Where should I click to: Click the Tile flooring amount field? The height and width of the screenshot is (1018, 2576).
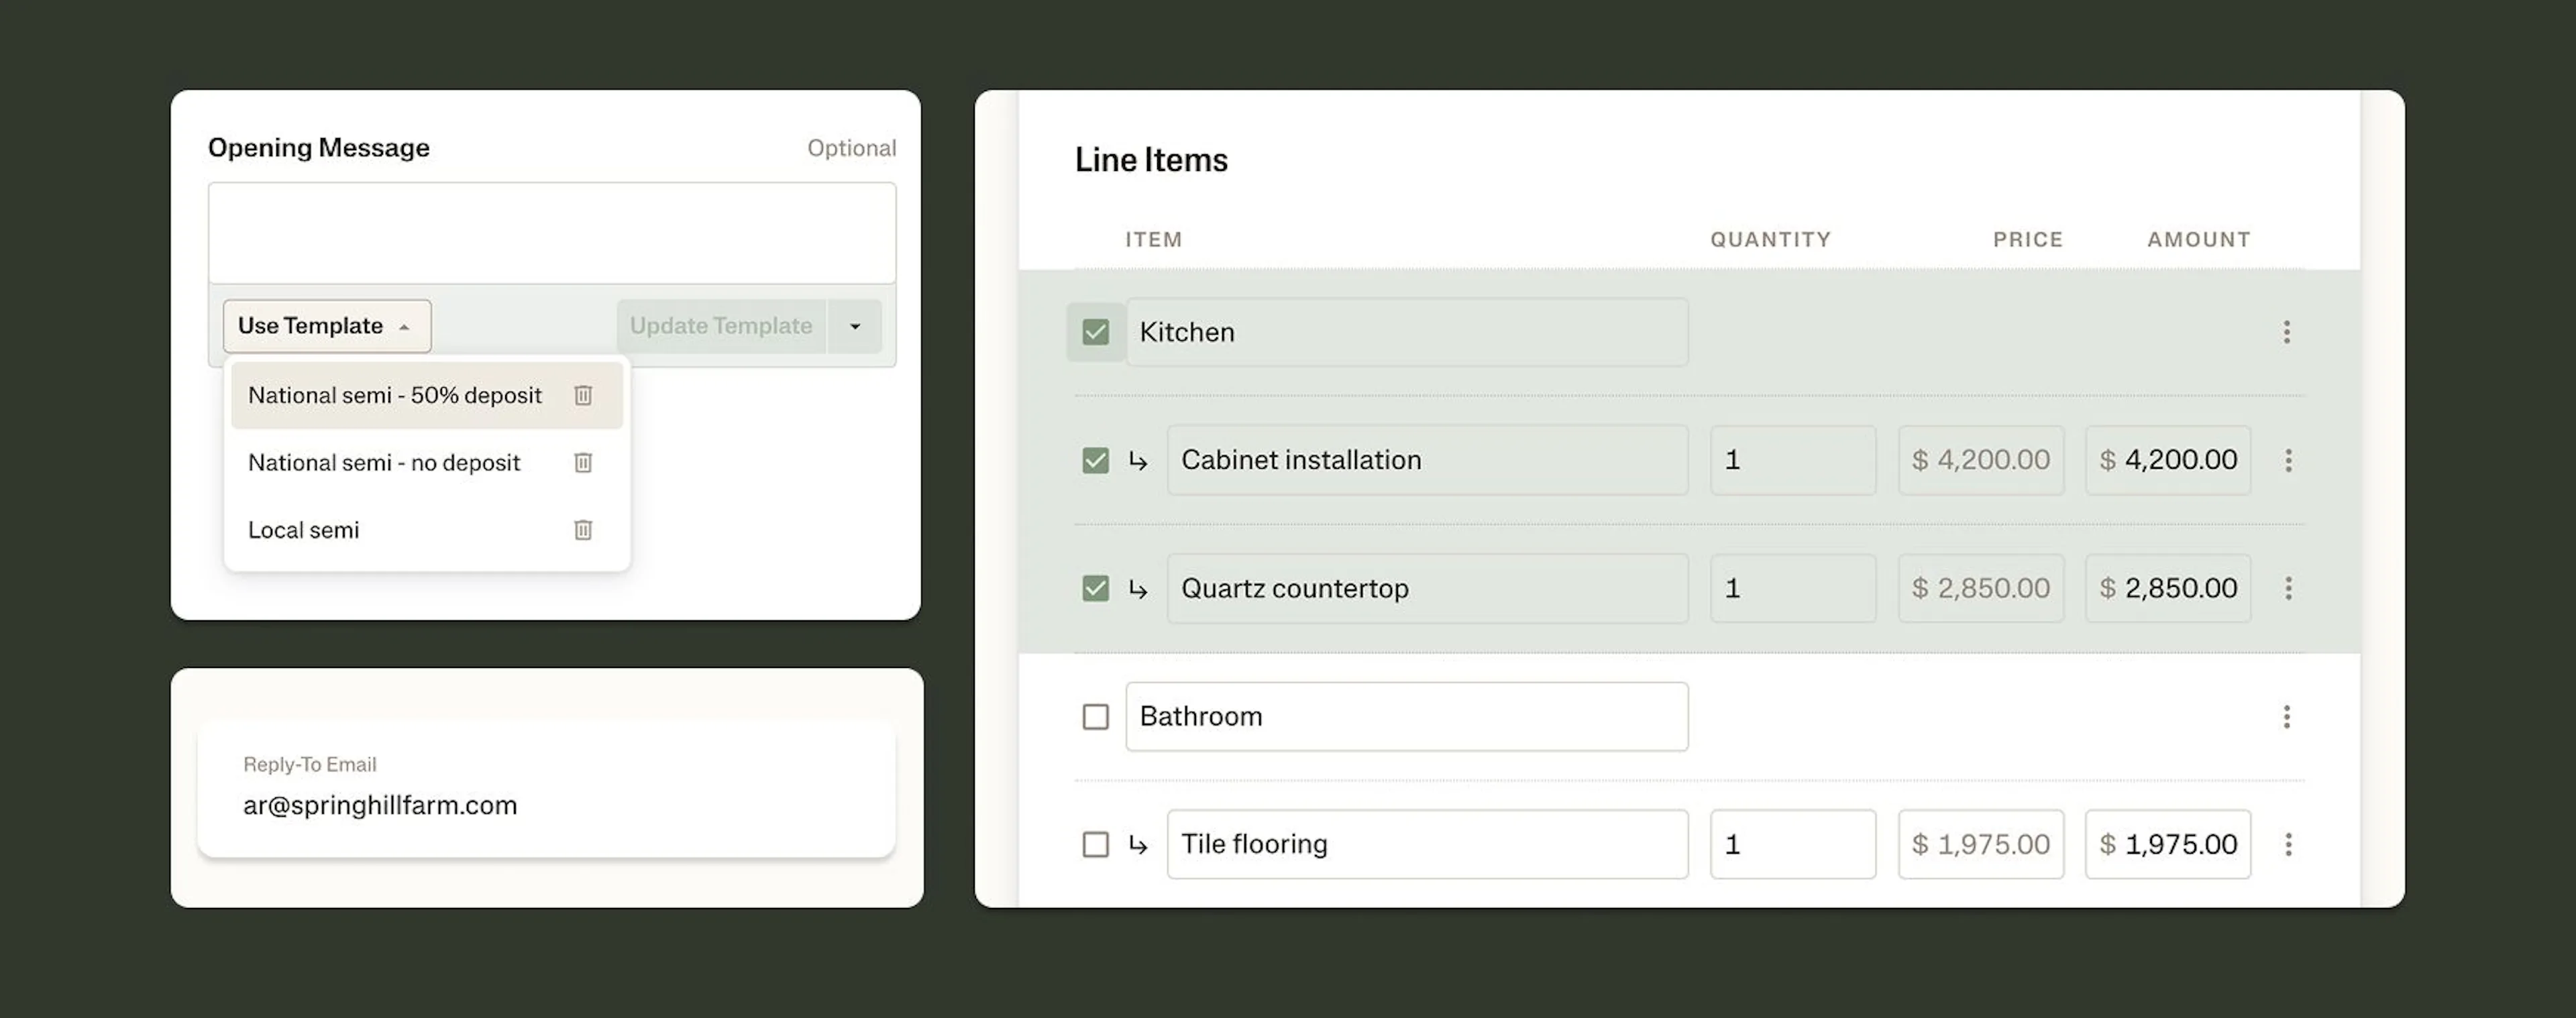[x=2168, y=844]
